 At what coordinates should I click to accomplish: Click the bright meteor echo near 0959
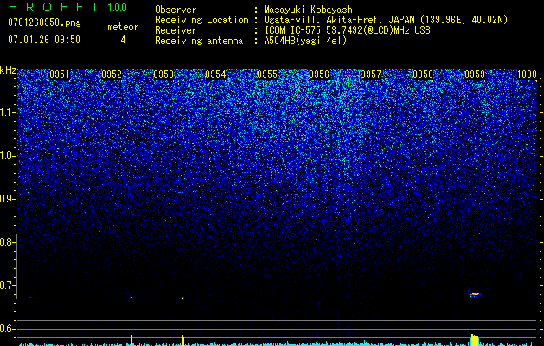475,295
